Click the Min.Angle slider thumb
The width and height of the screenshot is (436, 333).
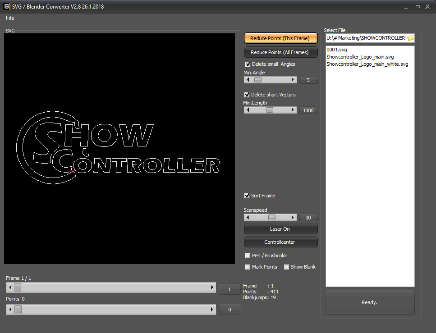[x=257, y=80]
